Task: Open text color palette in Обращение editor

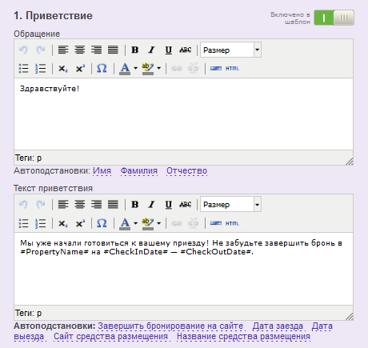Action: click(x=135, y=69)
